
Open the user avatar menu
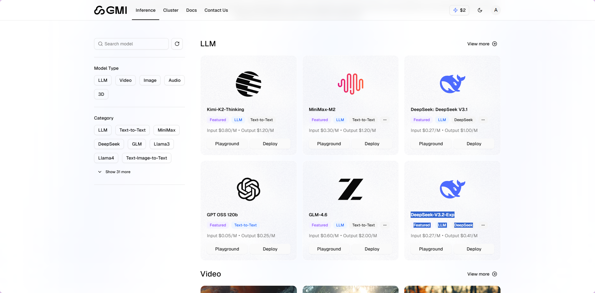(x=496, y=10)
